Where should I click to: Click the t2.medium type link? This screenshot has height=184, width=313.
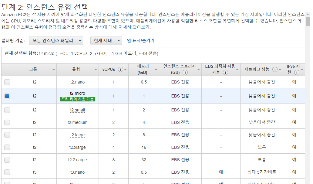[x=77, y=122]
